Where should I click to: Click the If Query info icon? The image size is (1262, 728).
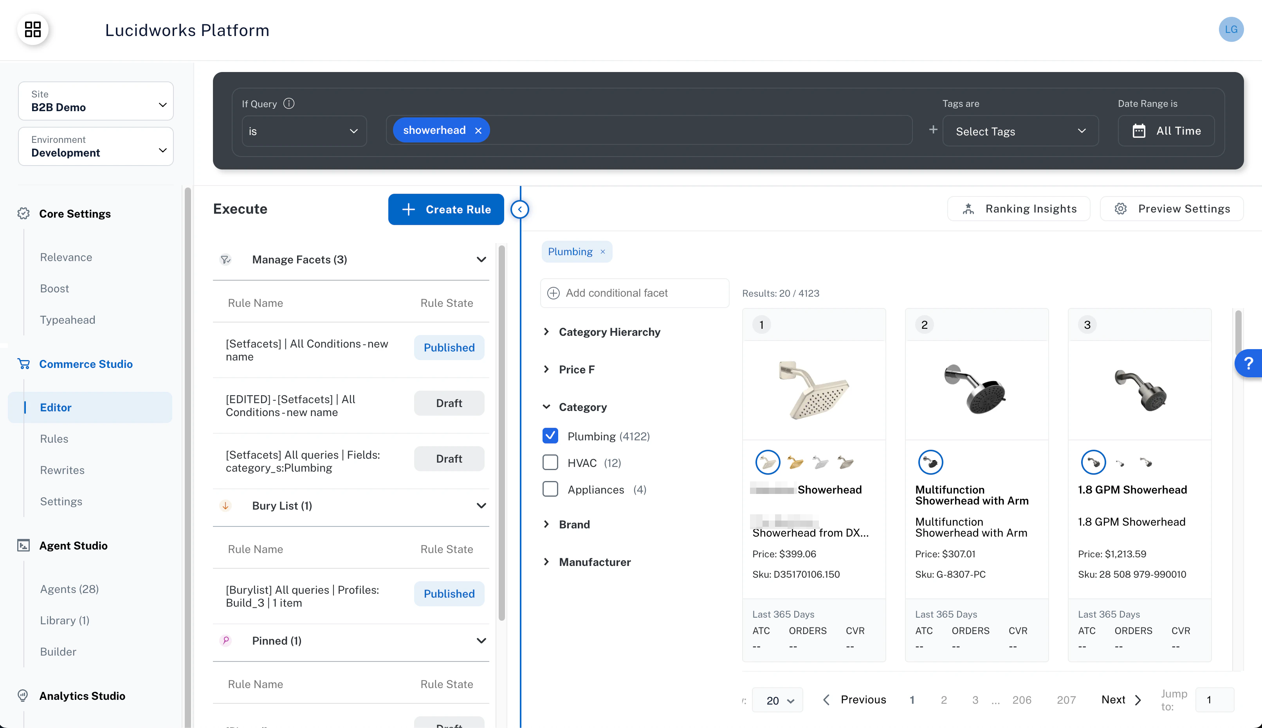click(289, 103)
